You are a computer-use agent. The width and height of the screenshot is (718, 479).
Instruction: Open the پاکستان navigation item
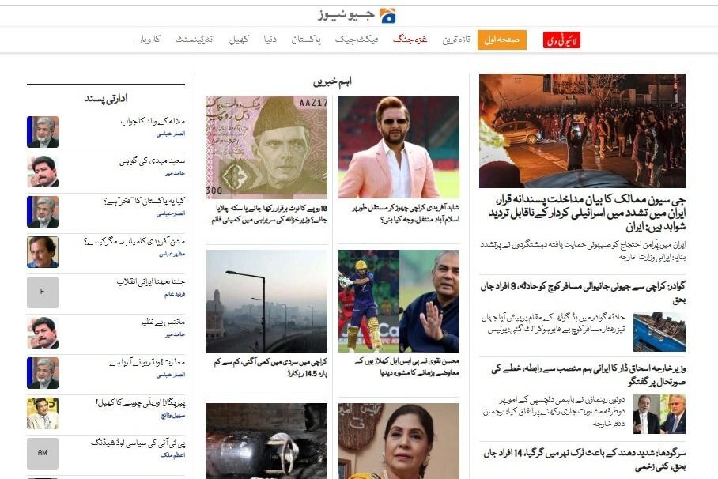(x=306, y=40)
